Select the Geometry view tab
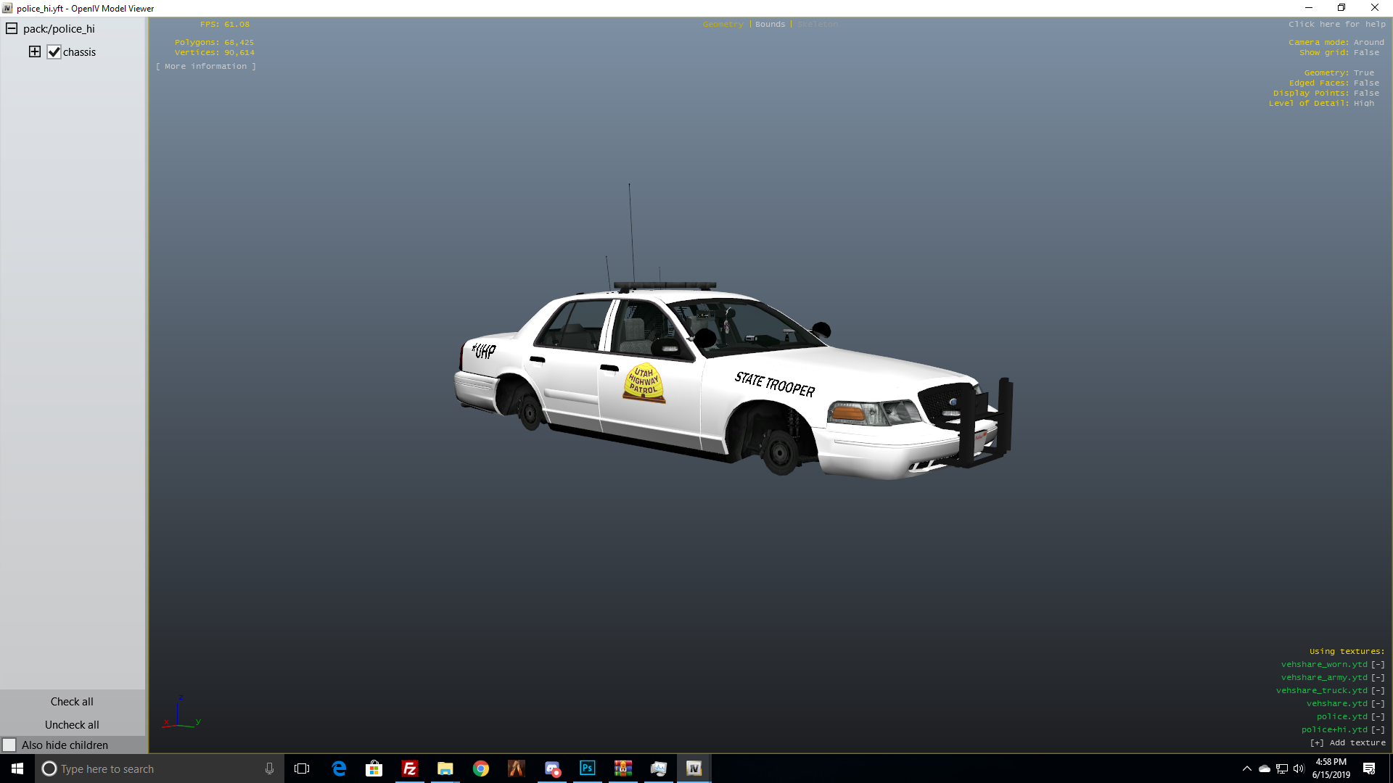The width and height of the screenshot is (1393, 783). pyautogui.click(x=723, y=24)
